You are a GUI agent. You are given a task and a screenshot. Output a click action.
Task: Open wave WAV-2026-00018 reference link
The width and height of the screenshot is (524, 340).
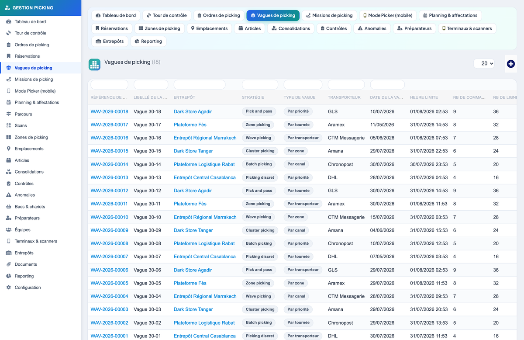109,111
